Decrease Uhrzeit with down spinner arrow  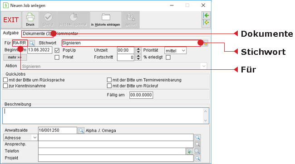pos(138,52)
